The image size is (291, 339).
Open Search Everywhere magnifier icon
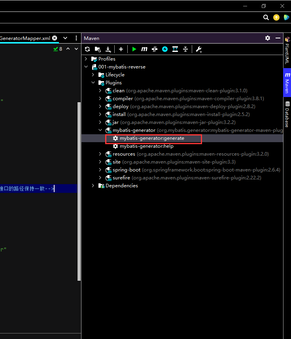click(266, 17)
